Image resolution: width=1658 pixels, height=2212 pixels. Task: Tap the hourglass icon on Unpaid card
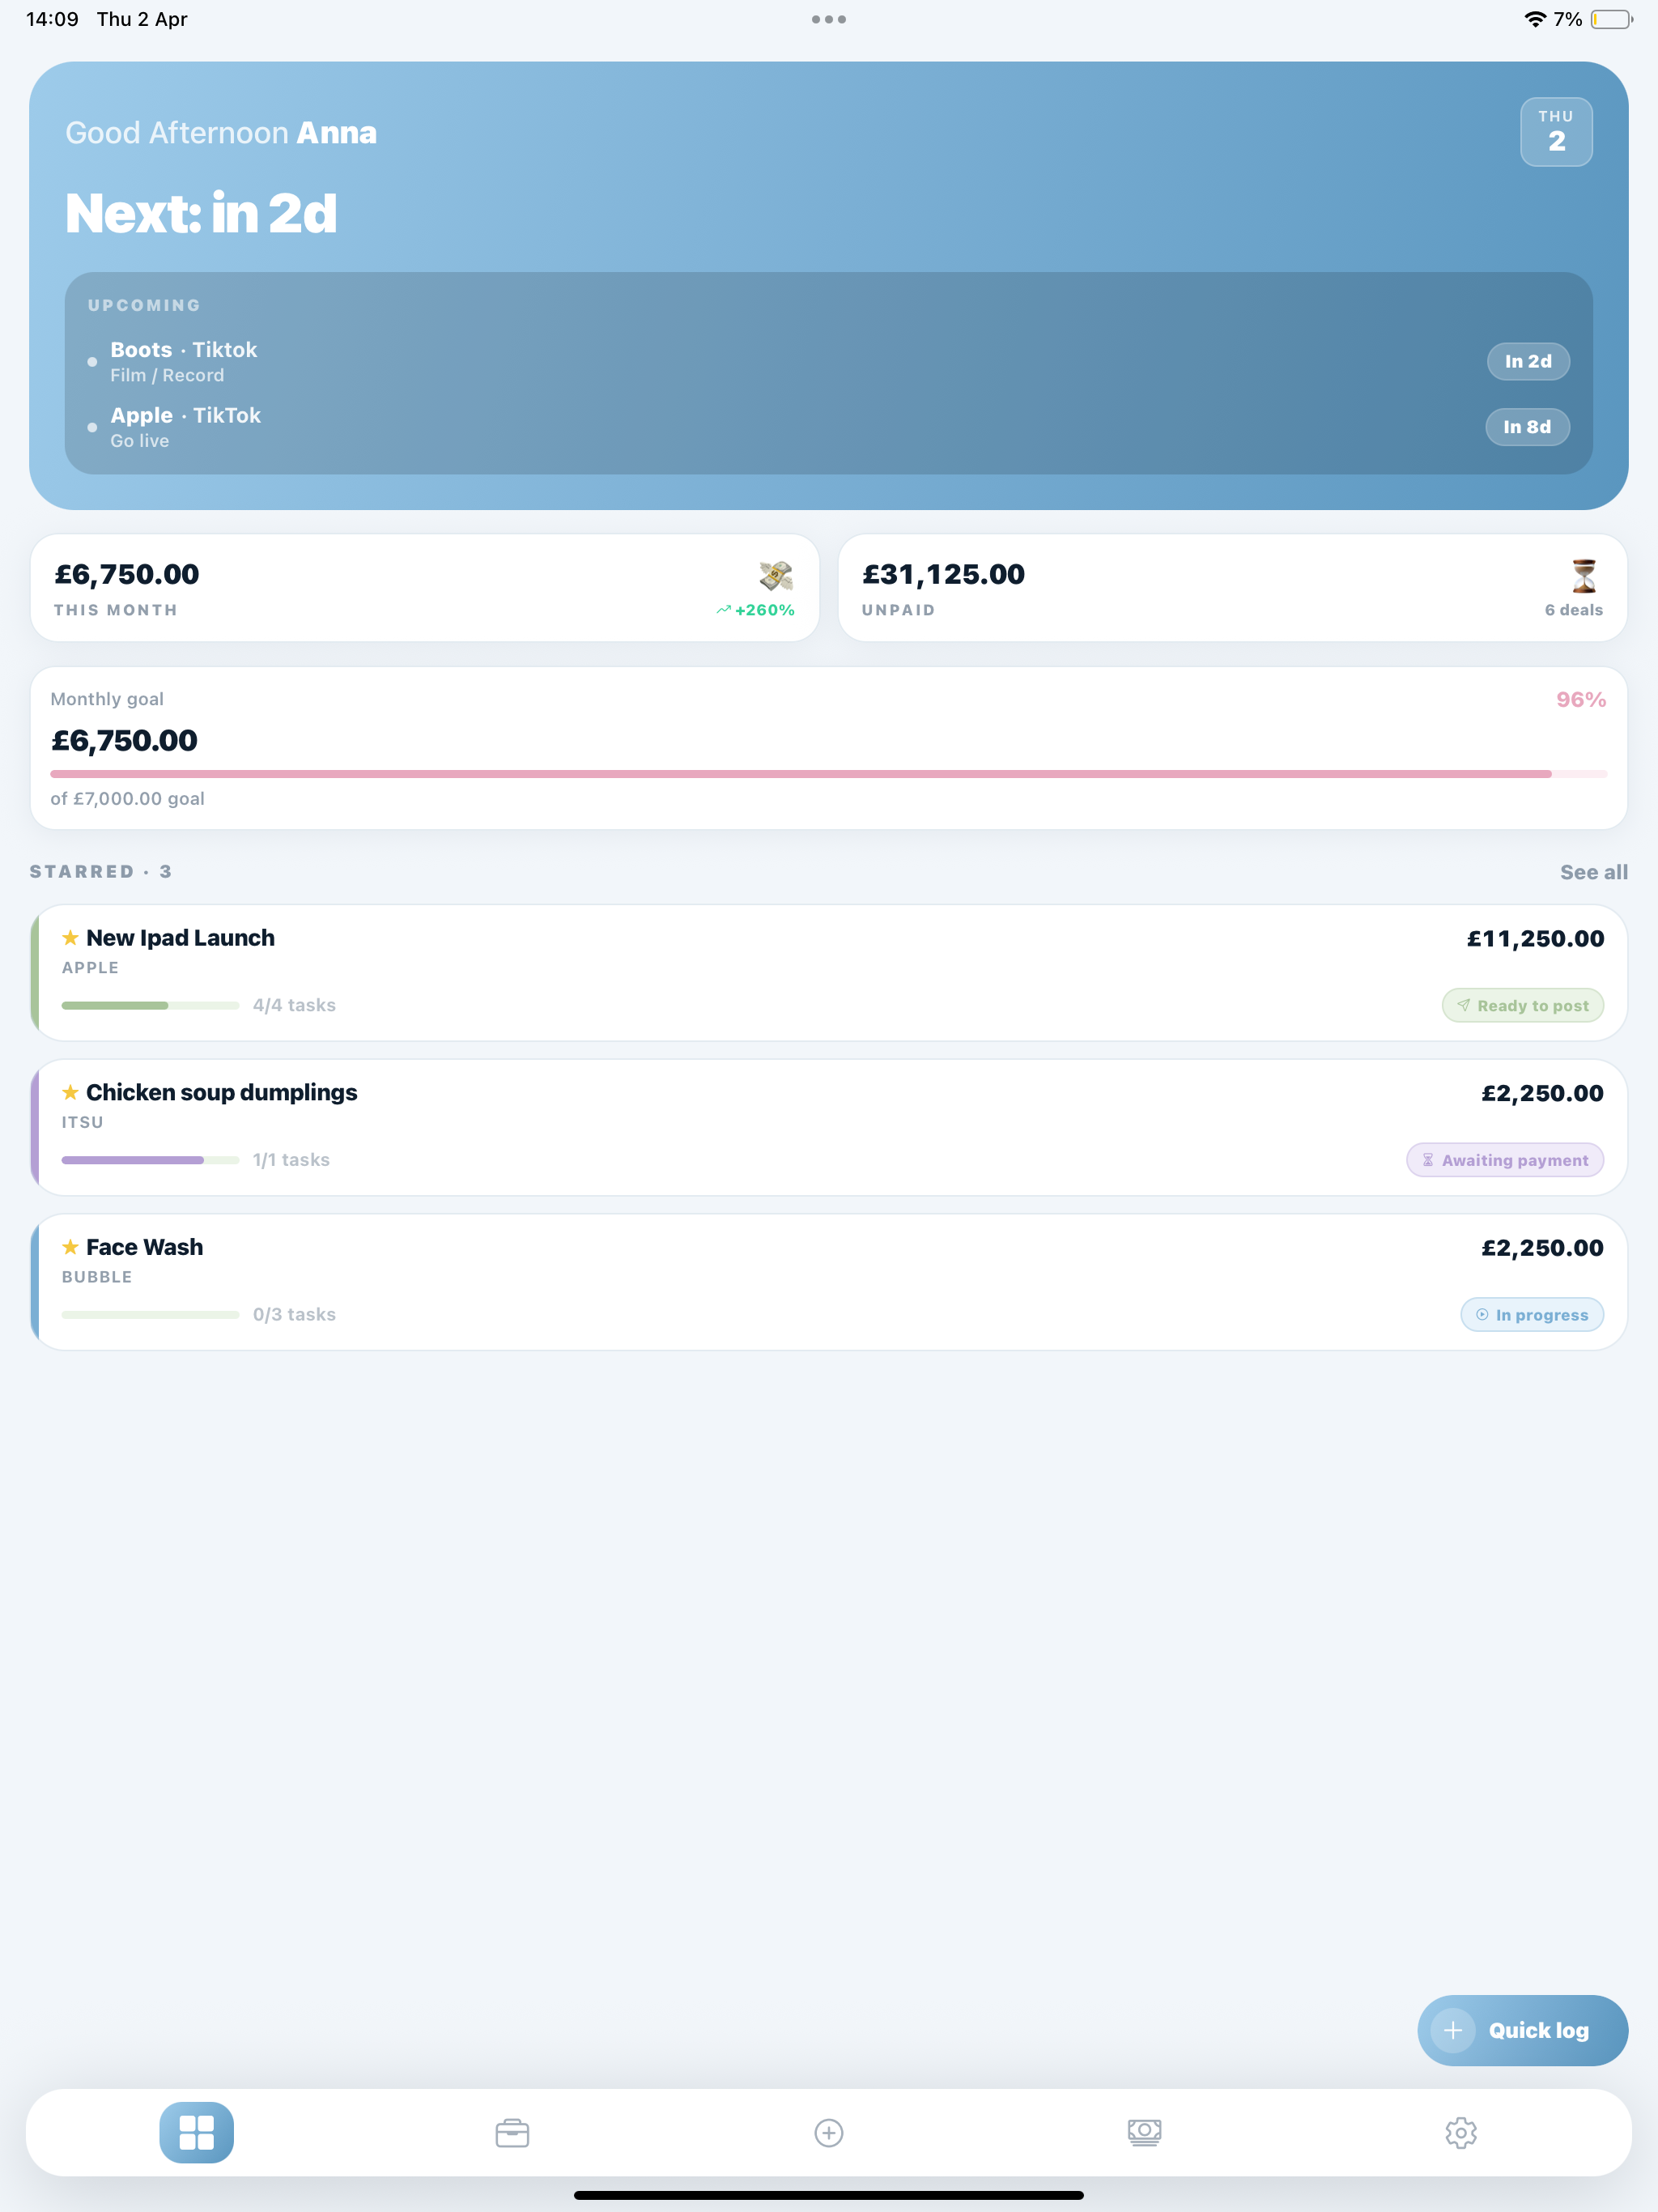(x=1584, y=575)
